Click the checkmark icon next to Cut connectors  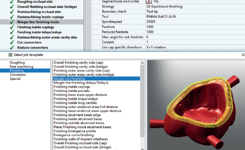[12, 42]
